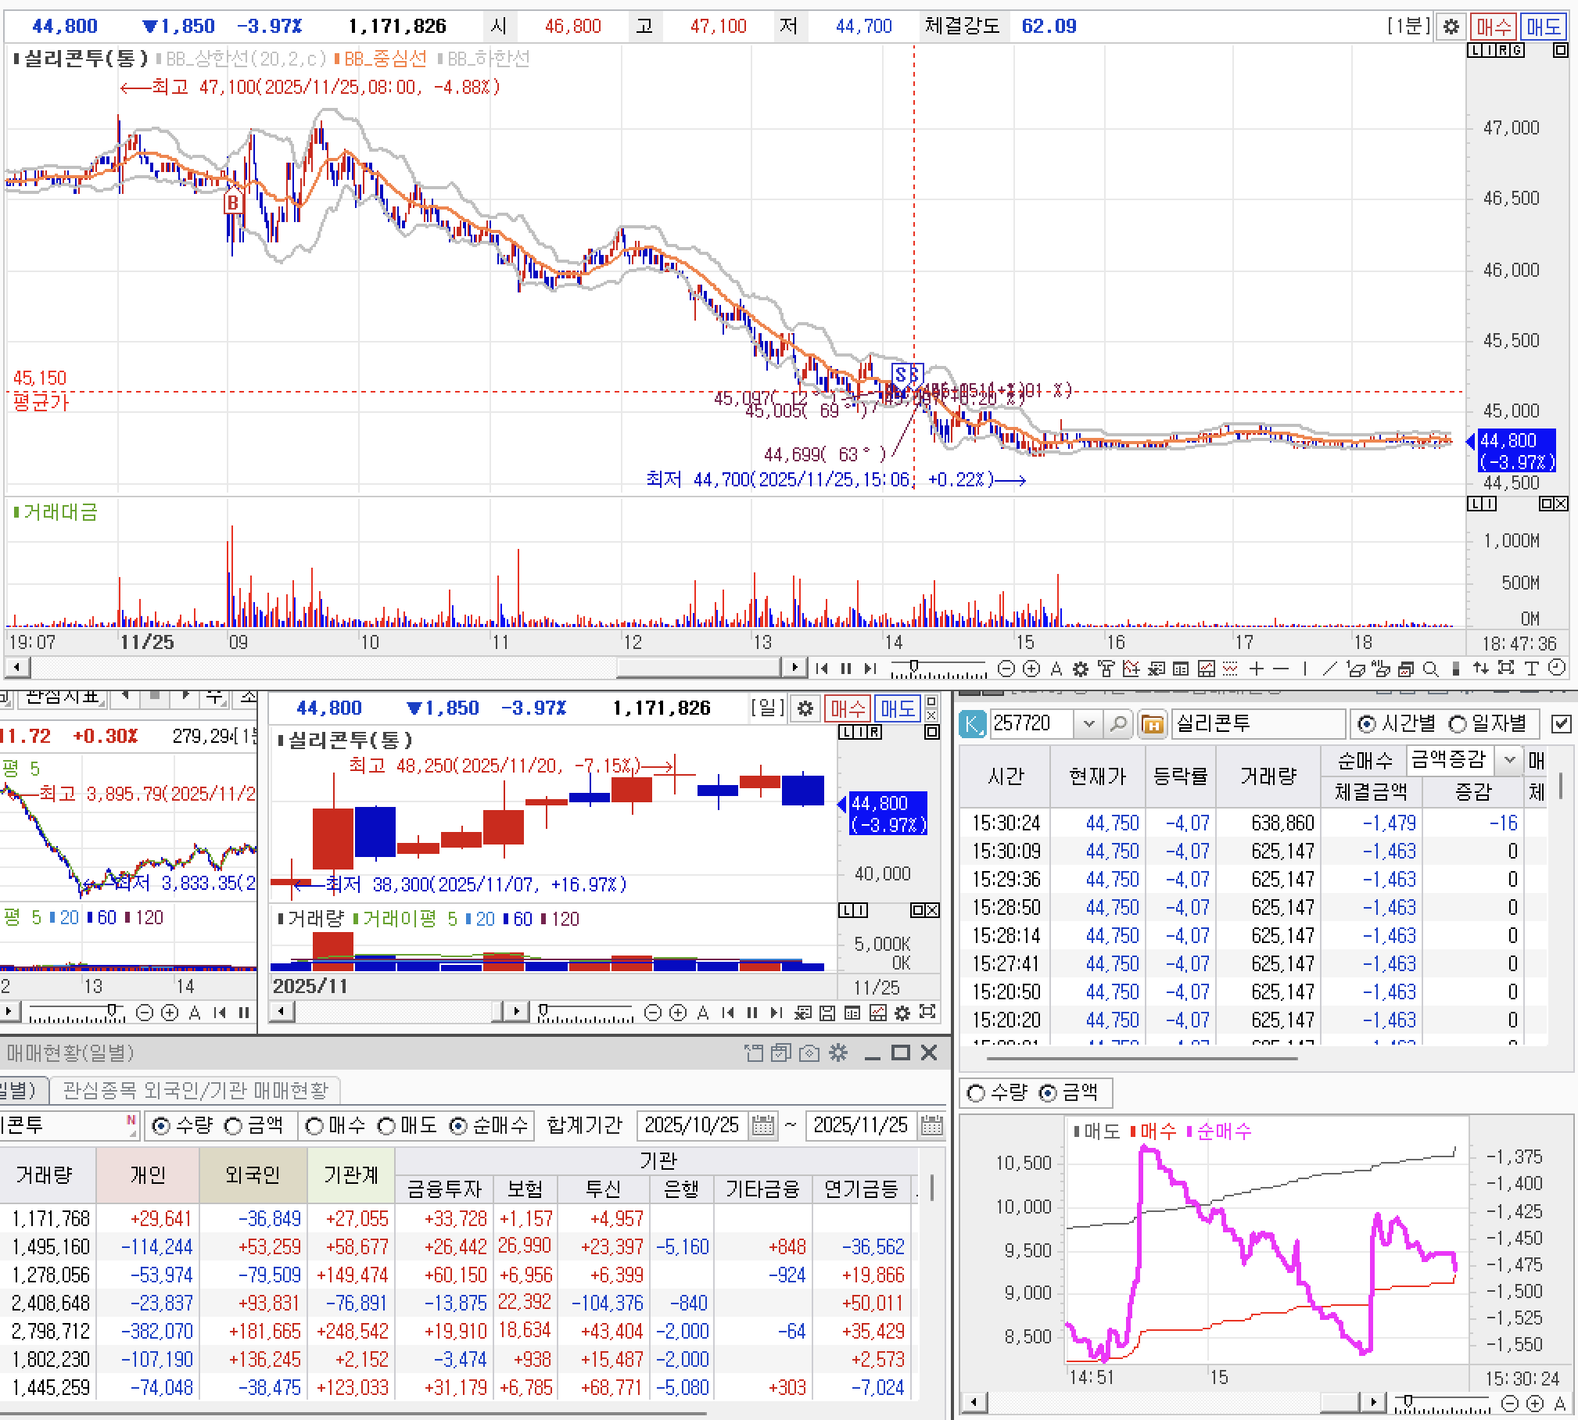Click the zoom-out minus icon on main chart toolbar
The width and height of the screenshot is (1578, 1420).
[1006, 669]
